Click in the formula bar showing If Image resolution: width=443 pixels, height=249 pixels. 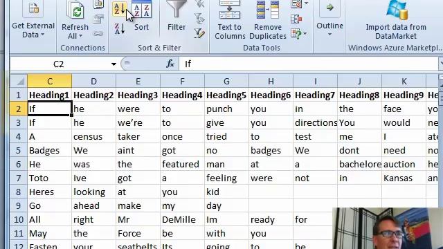[x=308, y=64]
